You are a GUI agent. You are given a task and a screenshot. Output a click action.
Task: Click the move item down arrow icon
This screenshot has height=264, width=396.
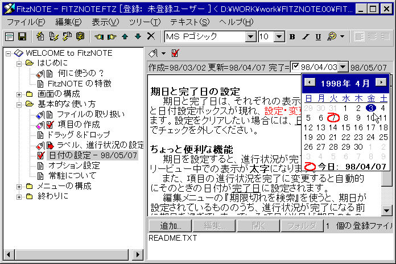137,37
